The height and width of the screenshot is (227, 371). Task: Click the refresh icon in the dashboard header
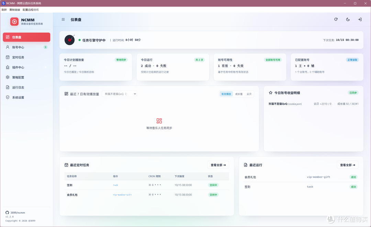point(336,19)
